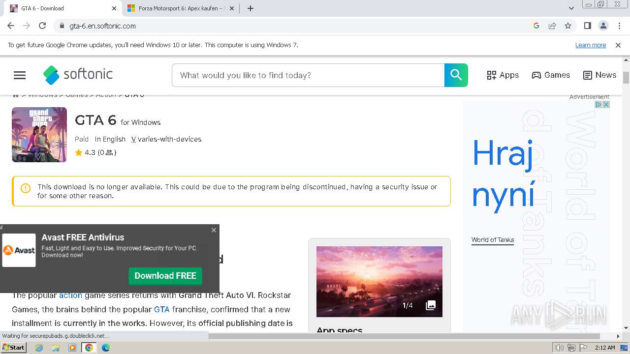Open File Explorer from taskbar
630x354 pixels.
click(x=56, y=348)
